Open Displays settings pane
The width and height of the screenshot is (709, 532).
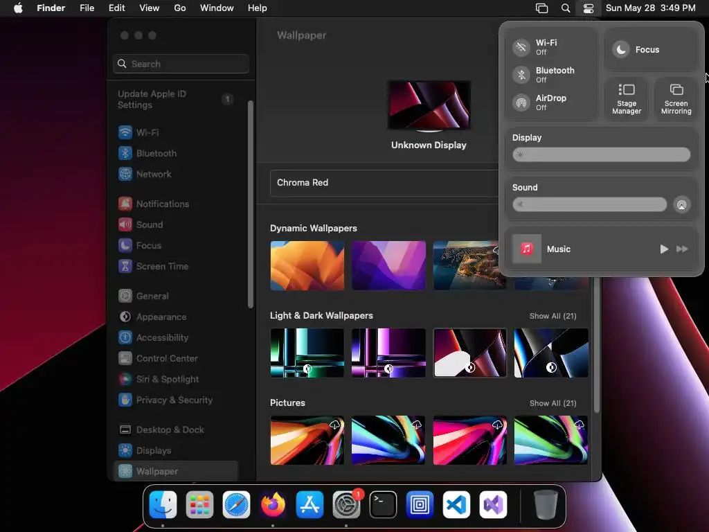click(175, 450)
